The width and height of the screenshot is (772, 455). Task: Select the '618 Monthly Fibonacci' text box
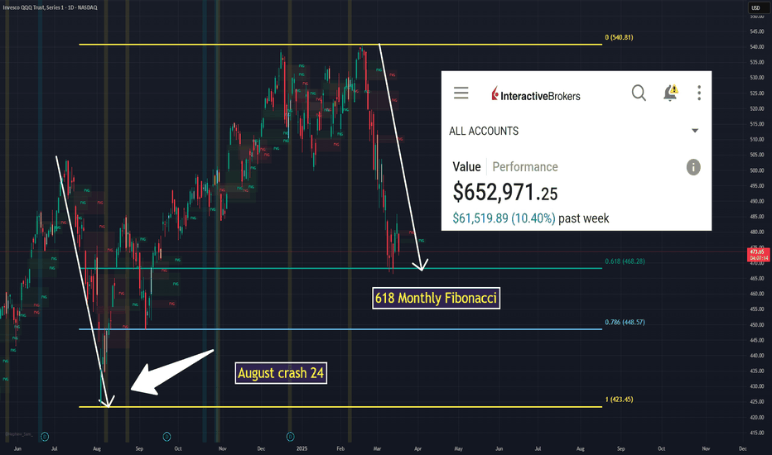(436, 298)
